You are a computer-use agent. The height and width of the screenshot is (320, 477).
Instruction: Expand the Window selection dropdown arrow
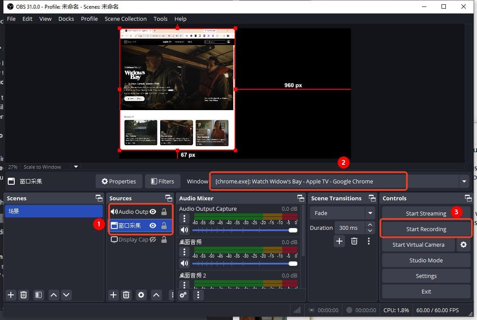click(464, 181)
